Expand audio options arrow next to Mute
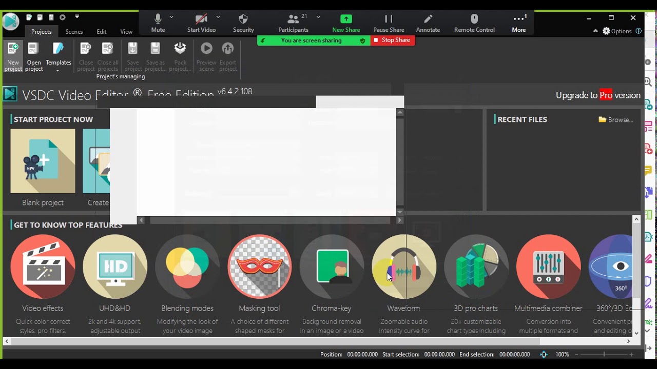The image size is (657, 369). click(171, 17)
